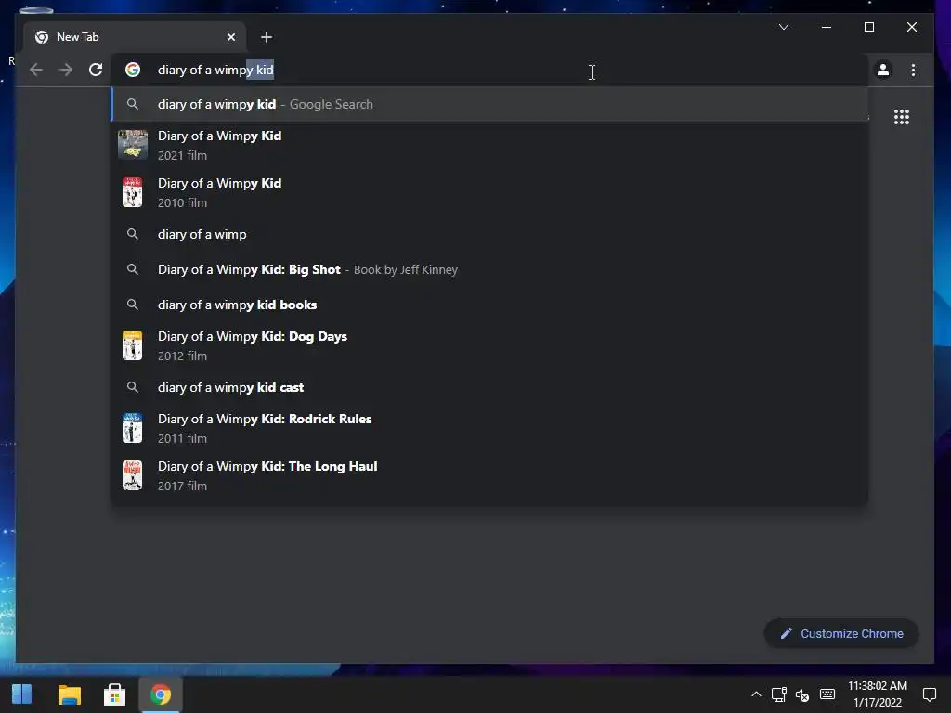Select the New Tab tab
Viewport: 951px width, 713px height.
pyautogui.click(x=135, y=37)
